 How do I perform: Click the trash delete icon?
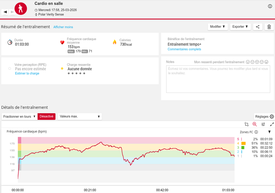point(269,27)
